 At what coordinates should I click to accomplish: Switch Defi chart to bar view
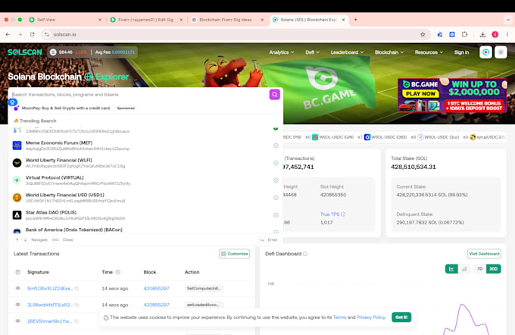point(464,269)
